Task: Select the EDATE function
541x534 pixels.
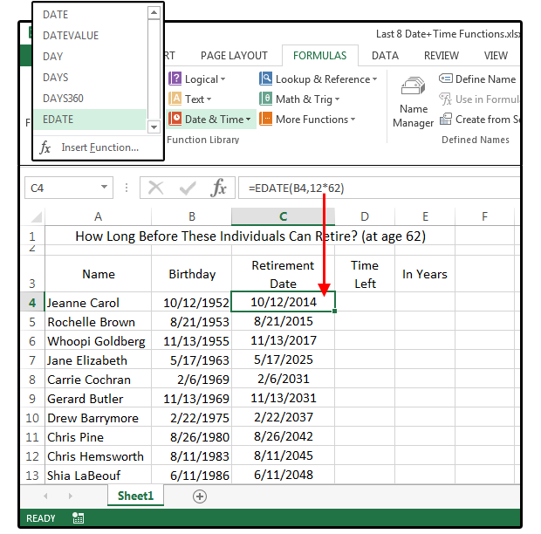Action: tap(91, 120)
